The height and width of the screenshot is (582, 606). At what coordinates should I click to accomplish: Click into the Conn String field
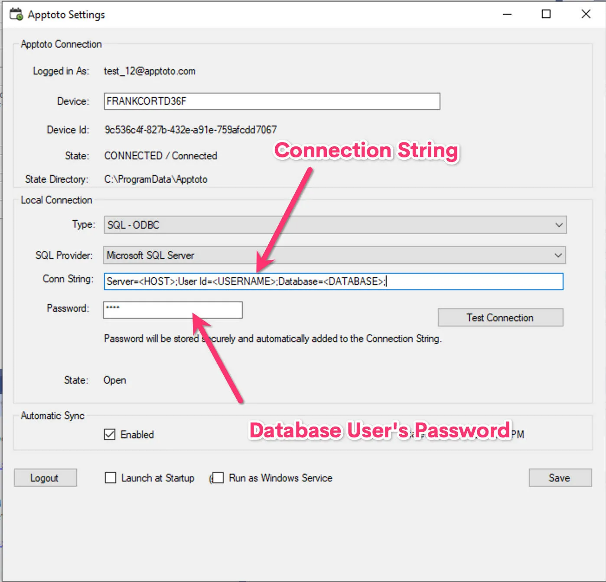pos(333,281)
